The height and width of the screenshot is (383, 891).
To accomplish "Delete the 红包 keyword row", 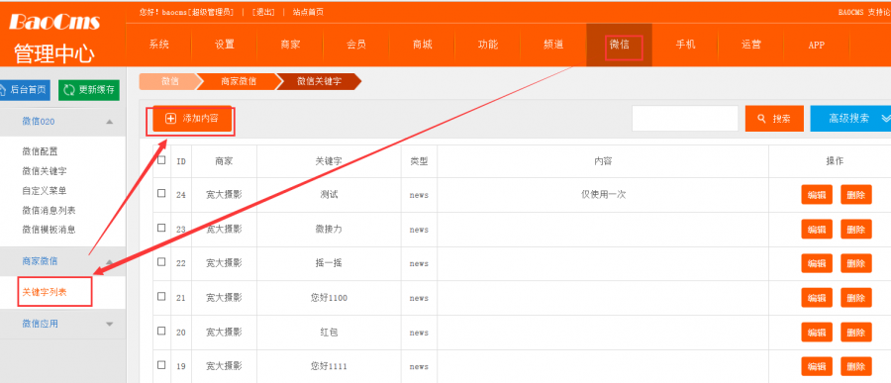I will pos(855,332).
